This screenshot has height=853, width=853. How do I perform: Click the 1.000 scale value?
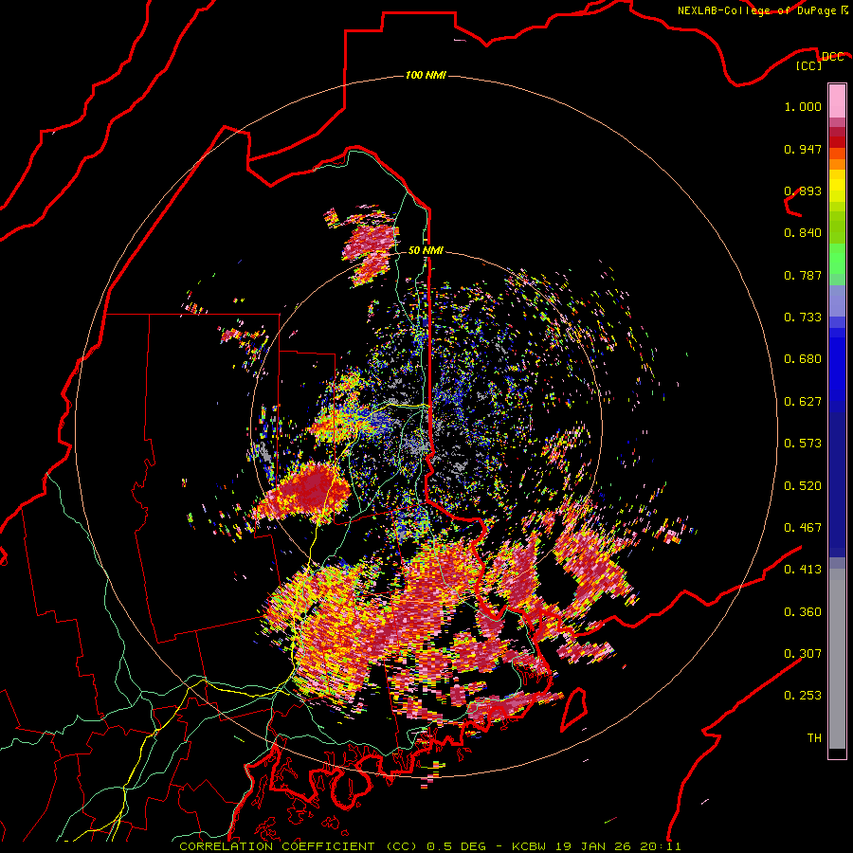(x=803, y=106)
